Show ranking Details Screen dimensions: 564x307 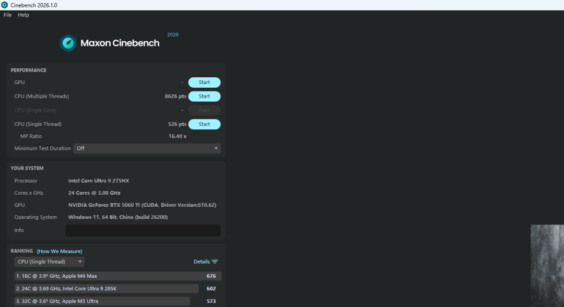point(202,262)
